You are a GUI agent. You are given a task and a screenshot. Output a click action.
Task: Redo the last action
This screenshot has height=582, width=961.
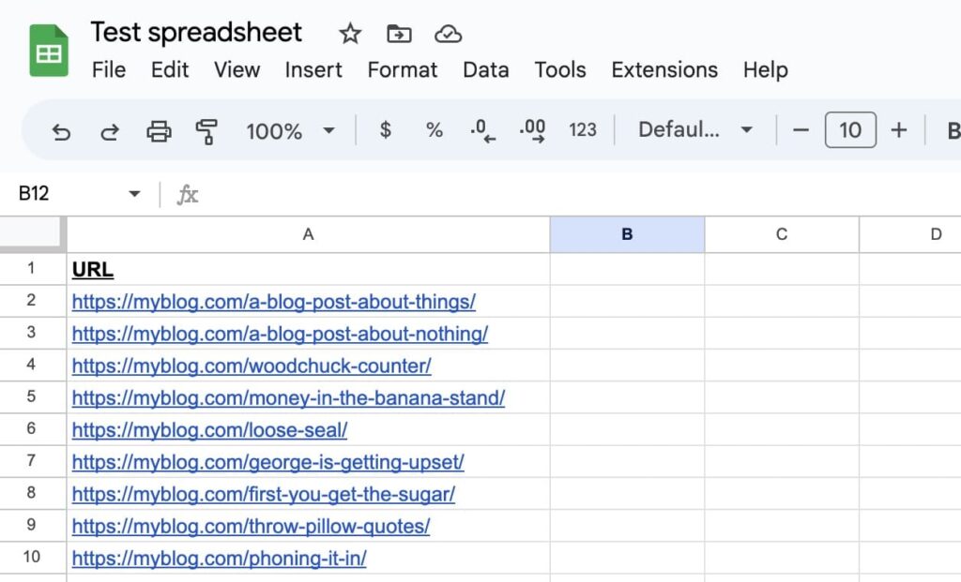[110, 130]
